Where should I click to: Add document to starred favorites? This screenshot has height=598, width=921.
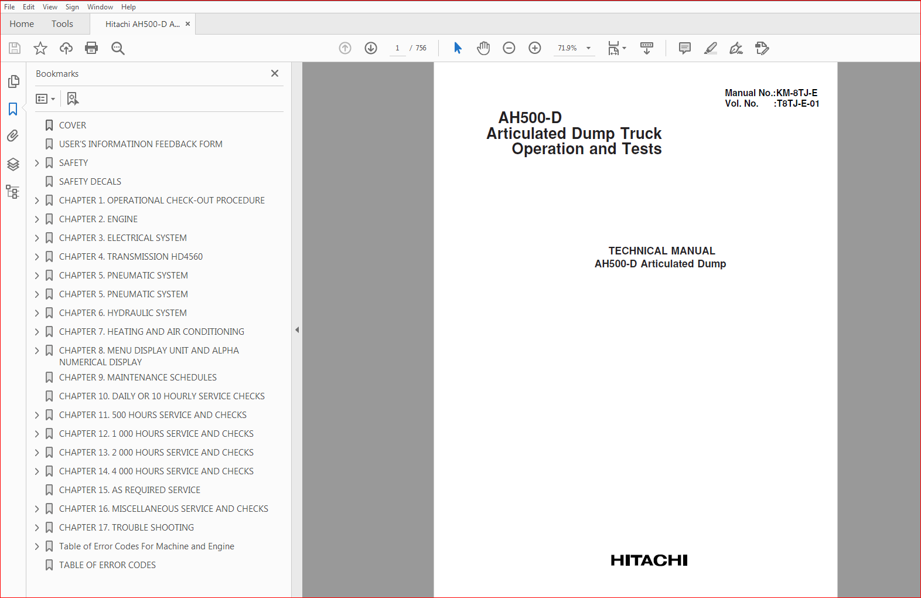tap(40, 48)
